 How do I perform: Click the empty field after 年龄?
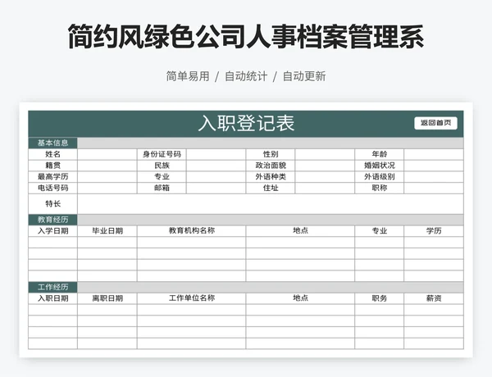click(434, 154)
